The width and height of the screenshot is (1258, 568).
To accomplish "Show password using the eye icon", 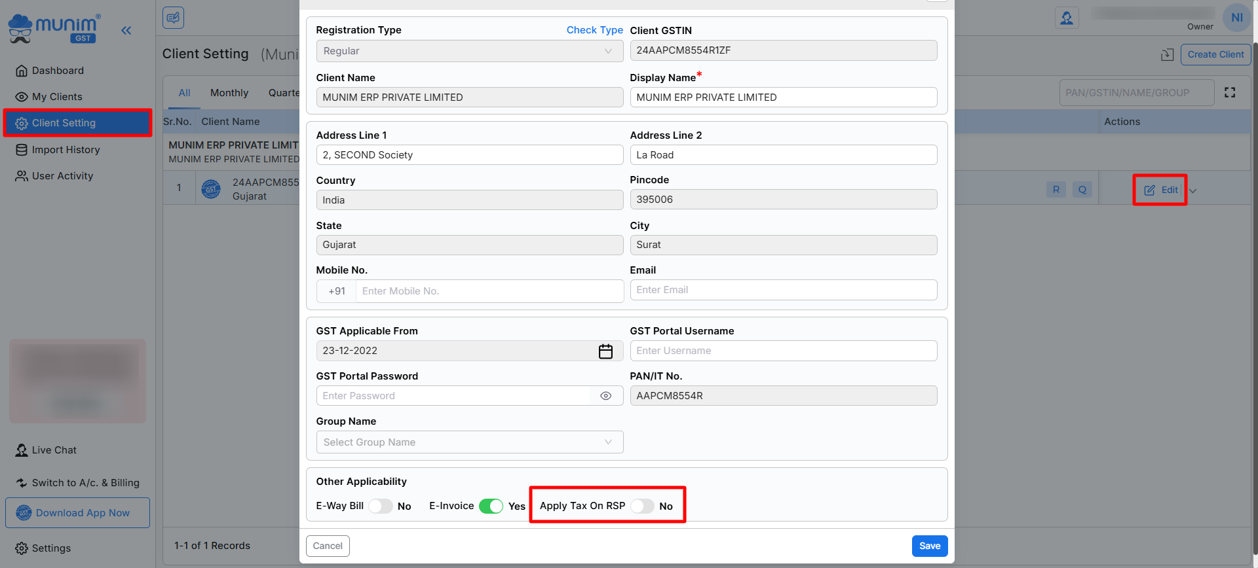I will coord(606,396).
